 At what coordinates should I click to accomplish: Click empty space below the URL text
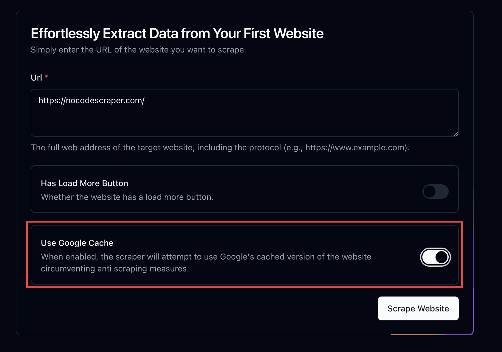209,122
